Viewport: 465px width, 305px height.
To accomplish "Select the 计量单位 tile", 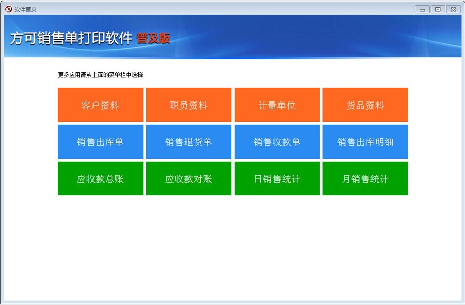I will coord(277,105).
